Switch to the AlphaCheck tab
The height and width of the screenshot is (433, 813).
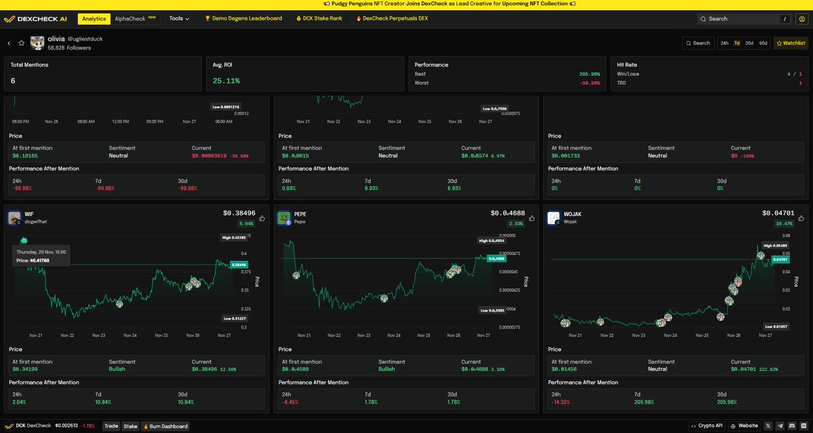(x=135, y=19)
